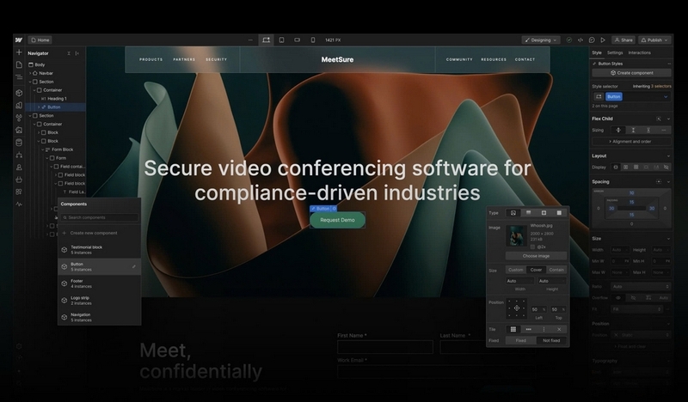The width and height of the screenshot is (688, 402).
Task: Set background to Fixed
Action: (x=521, y=340)
